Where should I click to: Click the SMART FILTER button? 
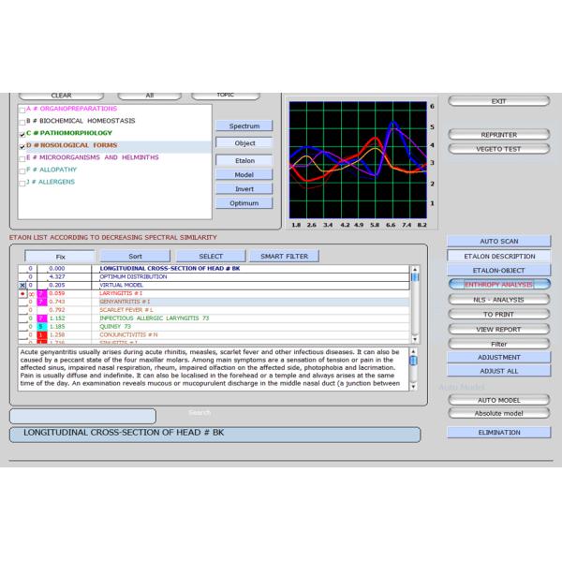click(x=284, y=255)
